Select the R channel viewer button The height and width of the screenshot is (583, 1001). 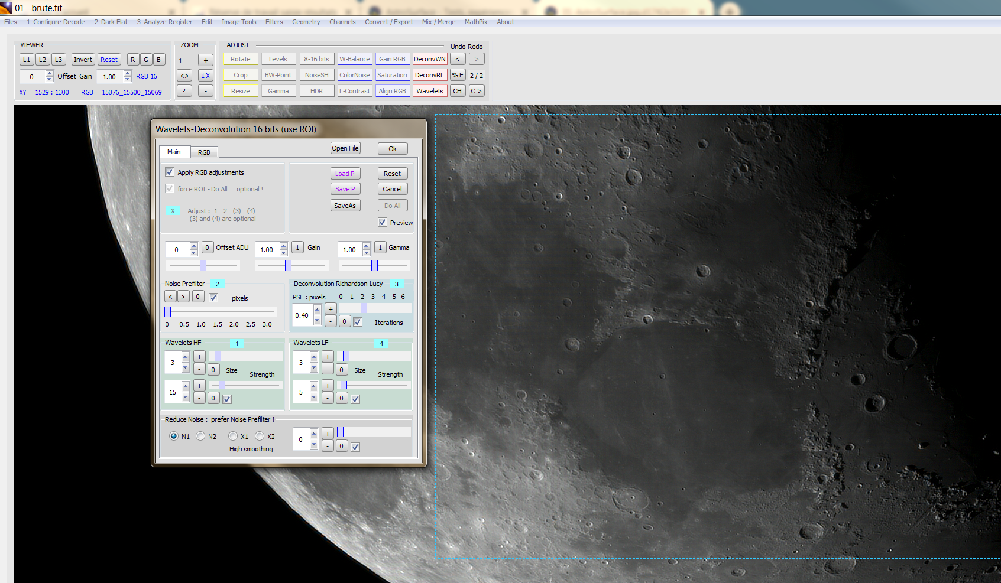coord(133,60)
